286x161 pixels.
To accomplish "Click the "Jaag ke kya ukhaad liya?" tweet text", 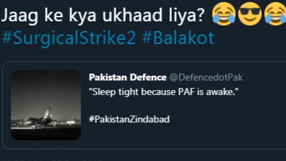I will [102, 15].
